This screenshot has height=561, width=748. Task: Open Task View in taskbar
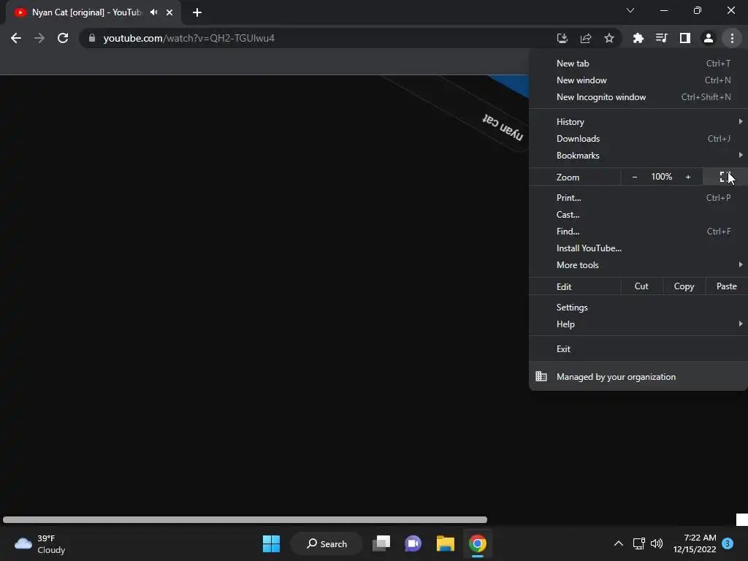pos(381,543)
